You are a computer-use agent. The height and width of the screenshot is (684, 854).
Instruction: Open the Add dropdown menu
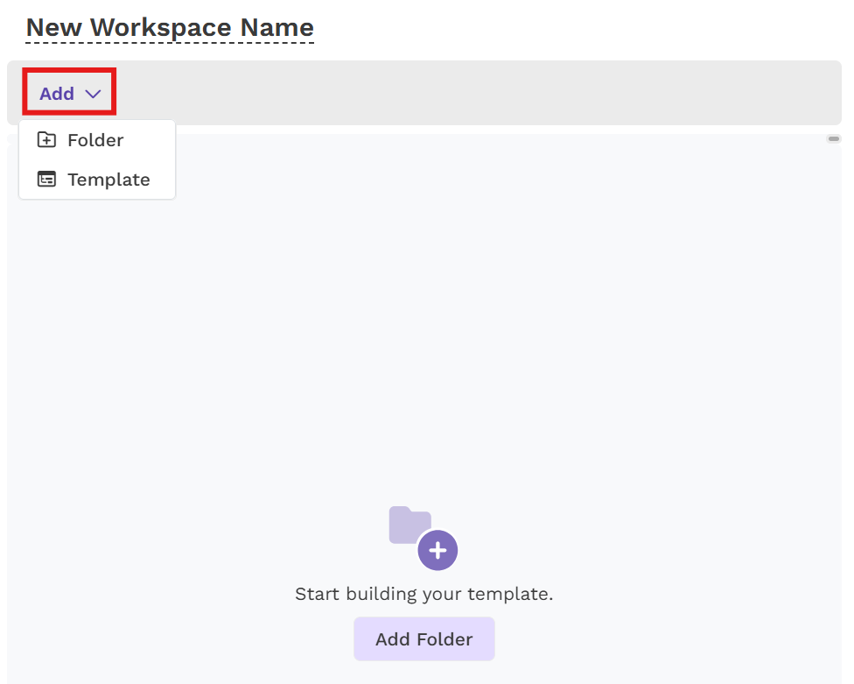click(x=70, y=93)
